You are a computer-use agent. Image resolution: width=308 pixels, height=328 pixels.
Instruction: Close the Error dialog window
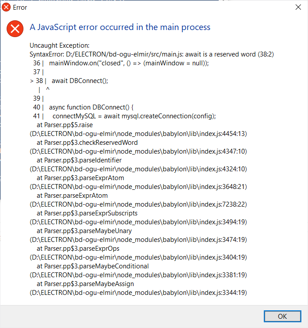[x=297, y=8]
